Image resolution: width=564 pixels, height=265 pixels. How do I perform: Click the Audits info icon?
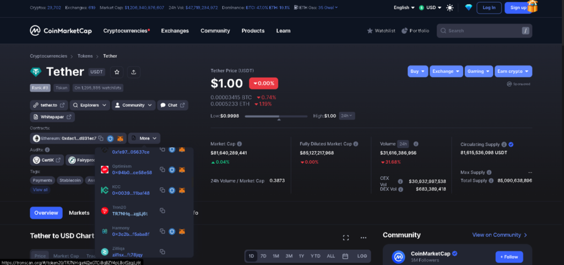(47, 150)
